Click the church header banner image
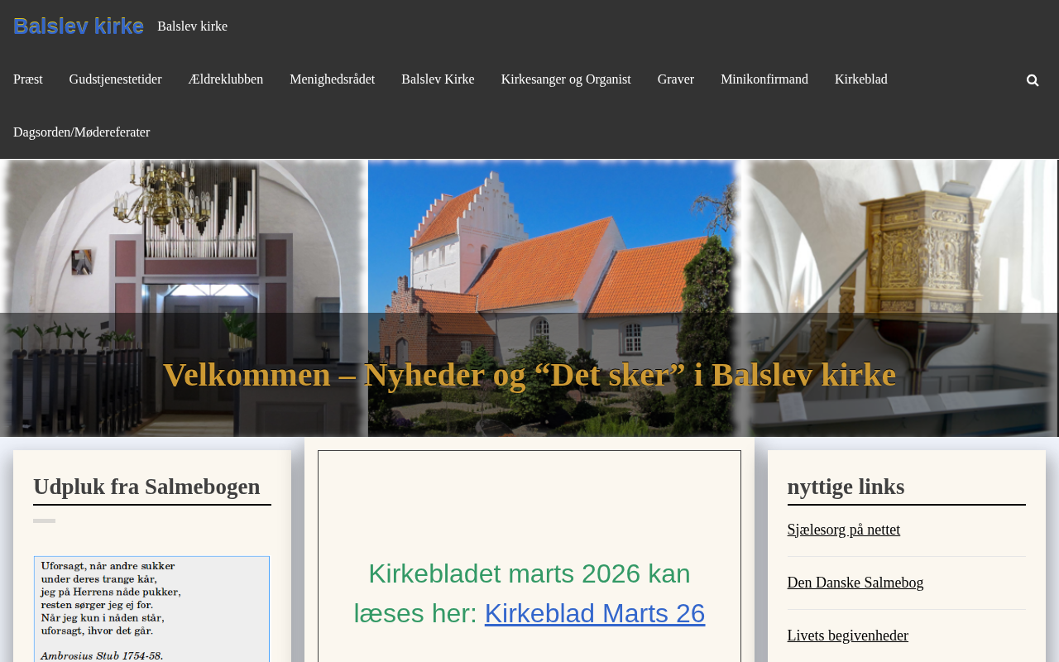This screenshot has height=662, width=1059. tap(529, 298)
